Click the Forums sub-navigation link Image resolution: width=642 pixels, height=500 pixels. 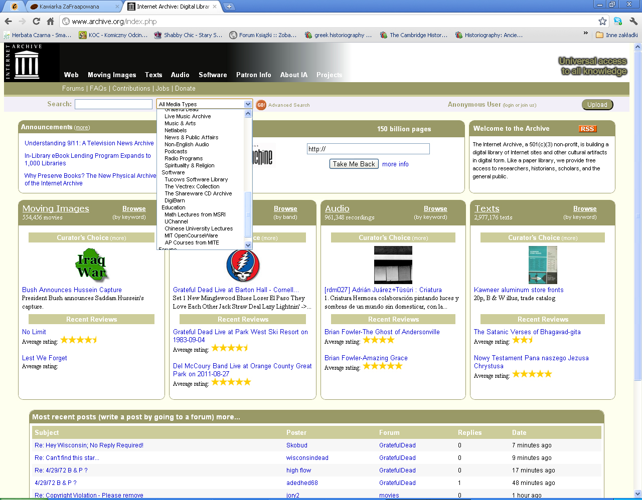pyautogui.click(x=73, y=88)
